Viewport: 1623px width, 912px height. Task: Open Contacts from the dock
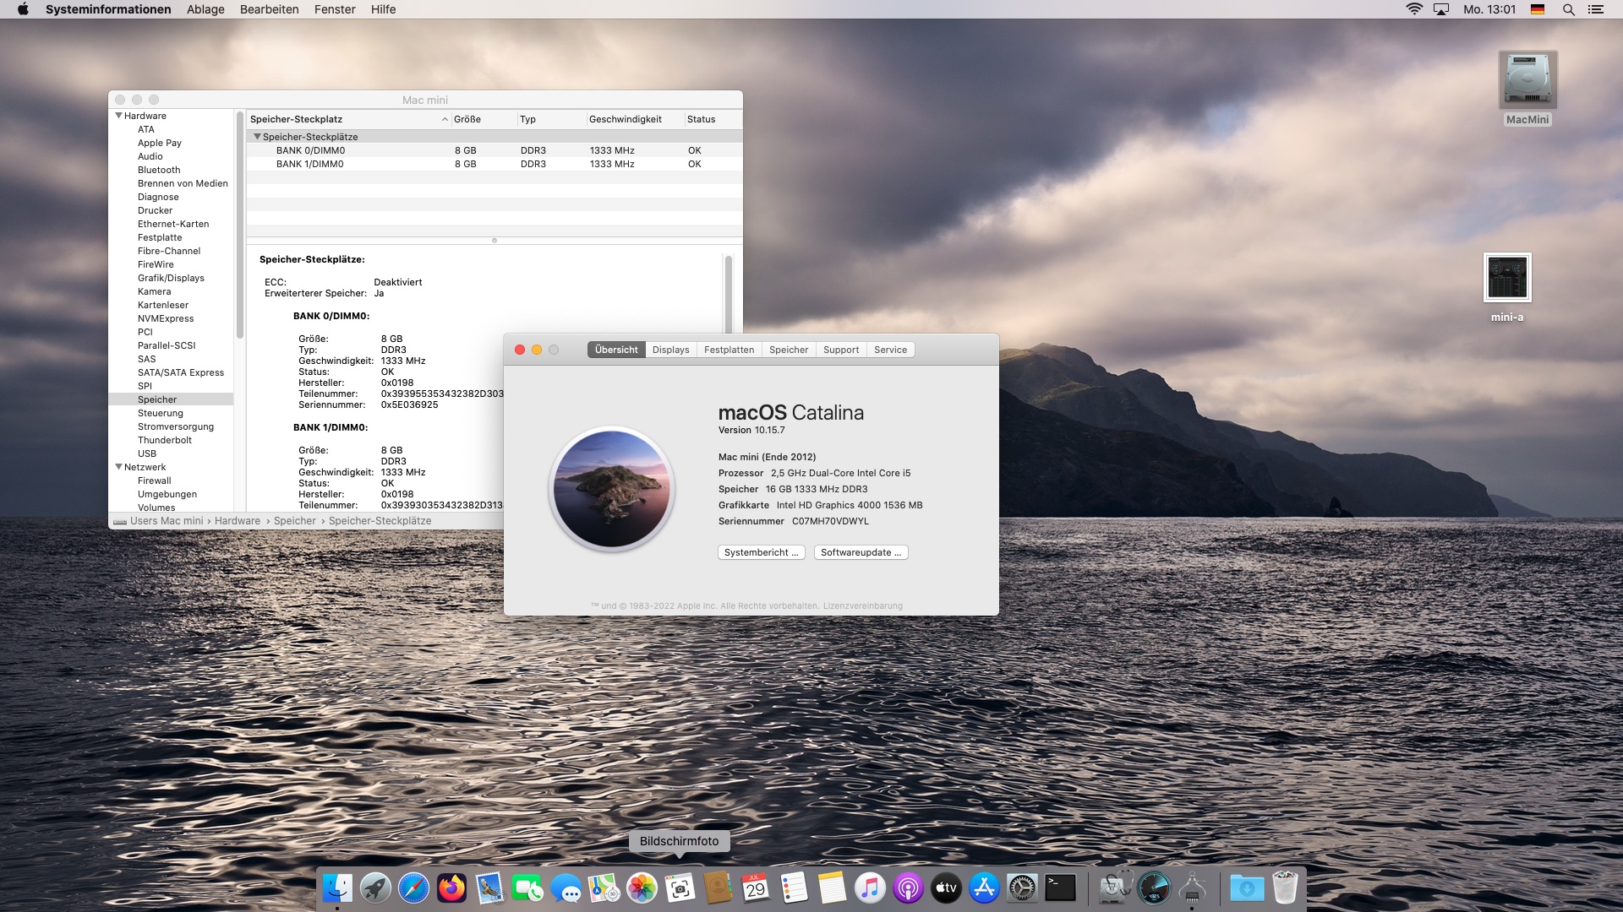coord(718,888)
